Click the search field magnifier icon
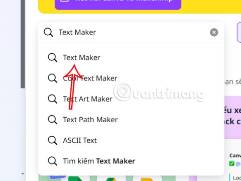The width and height of the screenshot is (241, 181). click(49, 32)
